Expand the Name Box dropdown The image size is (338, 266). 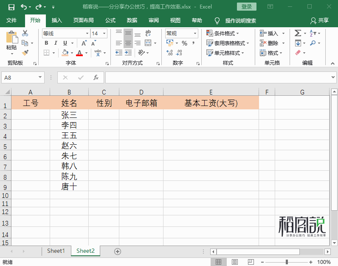pos(40,77)
